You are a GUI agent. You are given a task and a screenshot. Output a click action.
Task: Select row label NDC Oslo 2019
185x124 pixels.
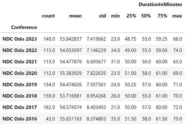coord(20,85)
